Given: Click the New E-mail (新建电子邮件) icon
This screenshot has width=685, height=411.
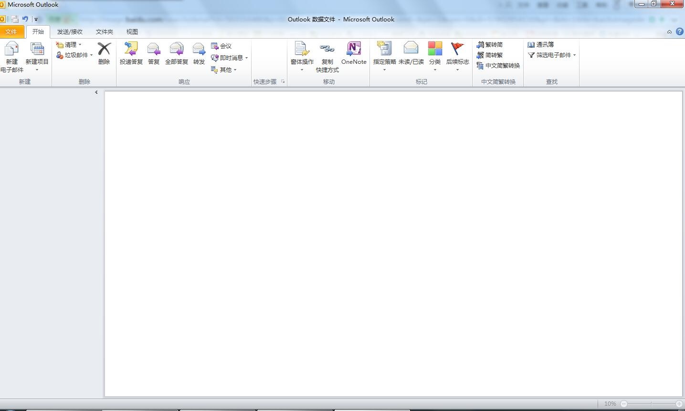Looking at the screenshot, I should coord(11,57).
